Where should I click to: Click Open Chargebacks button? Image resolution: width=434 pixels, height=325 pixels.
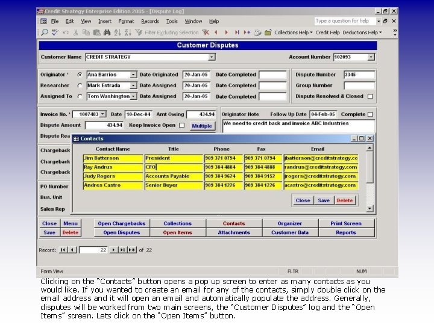(x=122, y=223)
